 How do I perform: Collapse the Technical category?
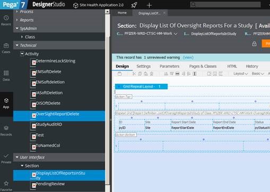click(x=17, y=45)
